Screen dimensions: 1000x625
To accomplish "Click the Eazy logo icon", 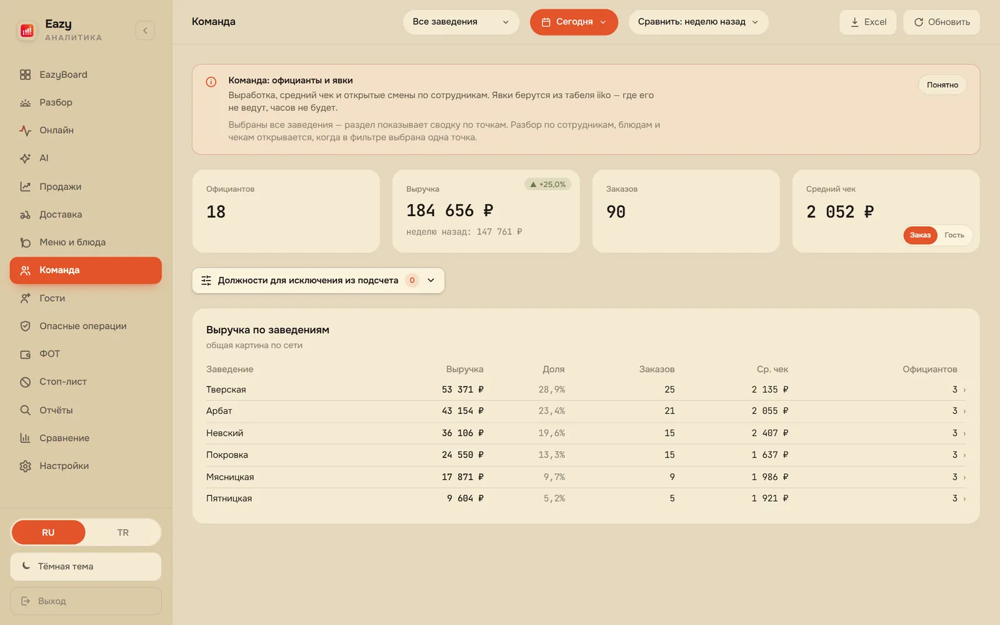I will pyautogui.click(x=27, y=31).
